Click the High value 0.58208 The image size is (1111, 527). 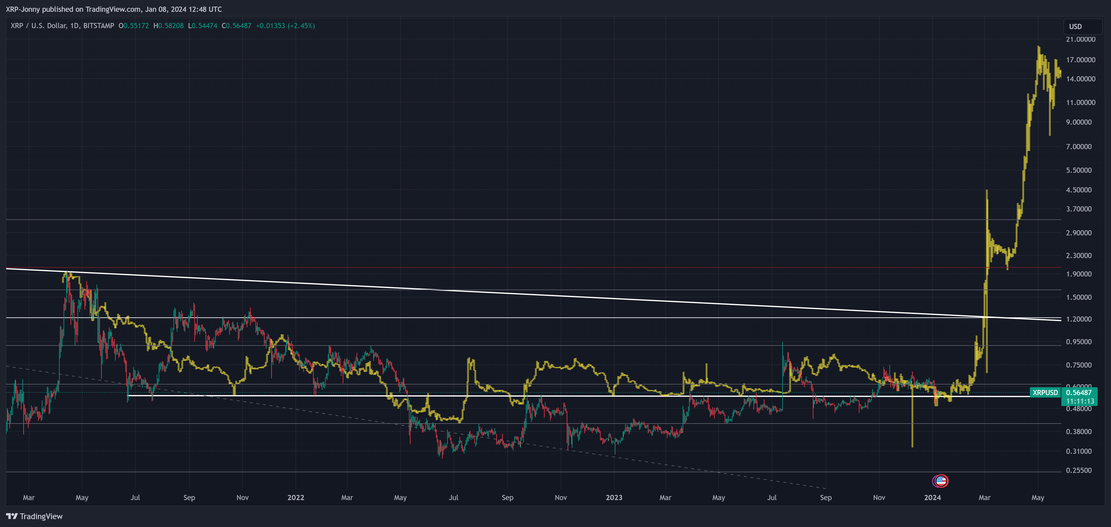tap(171, 26)
